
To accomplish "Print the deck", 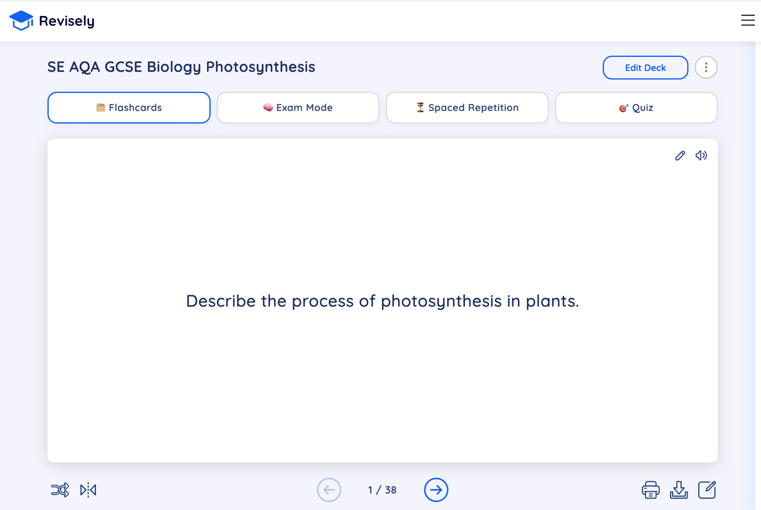I will (650, 490).
